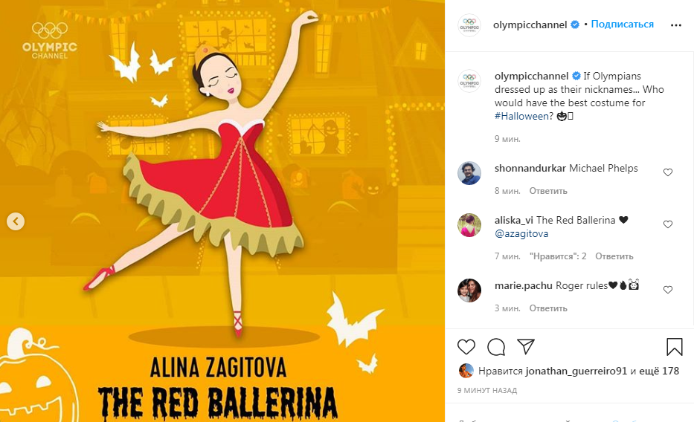Show the other 178 likes list
Viewport: 694px width, 422px height.
coord(659,371)
